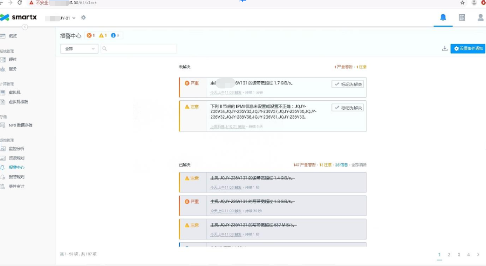Go to 监控分析 in sidebar
486x266 pixels.
16,149
